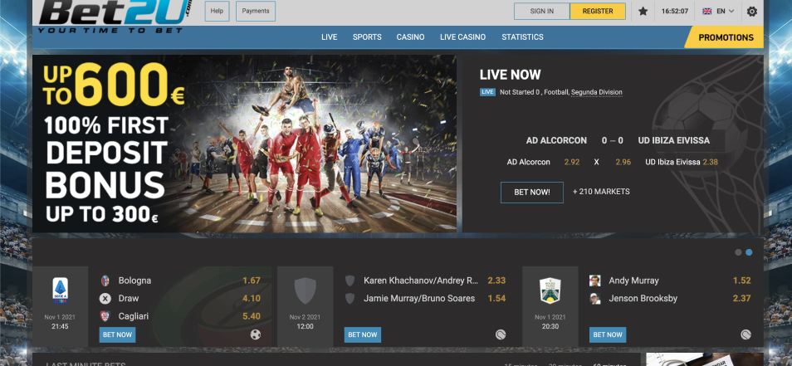Select Jenson Brooksby odds 2.37
Screen dimensions: 792x366
coord(741,298)
